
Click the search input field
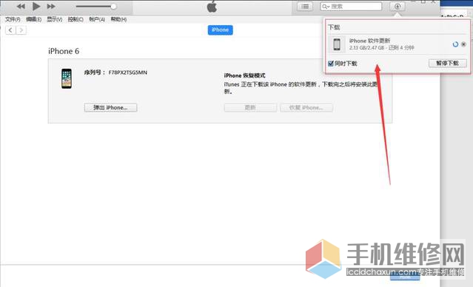[351, 7]
